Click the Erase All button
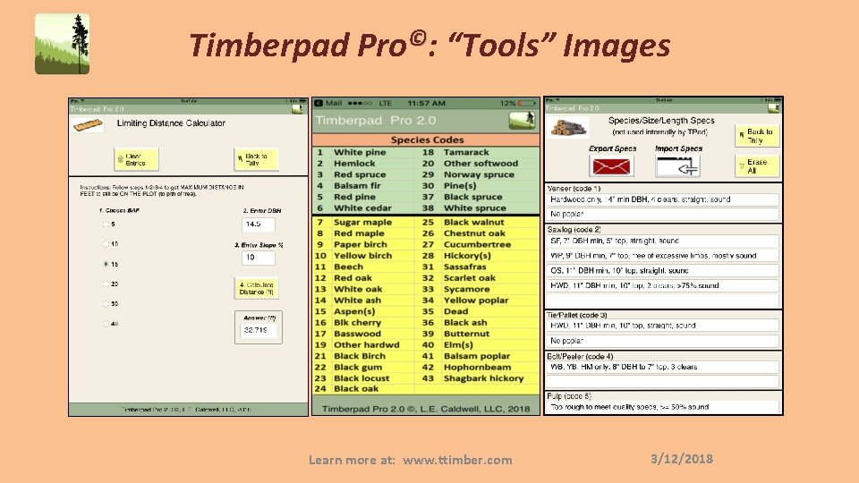The width and height of the screenshot is (859, 483). click(757, 166)
